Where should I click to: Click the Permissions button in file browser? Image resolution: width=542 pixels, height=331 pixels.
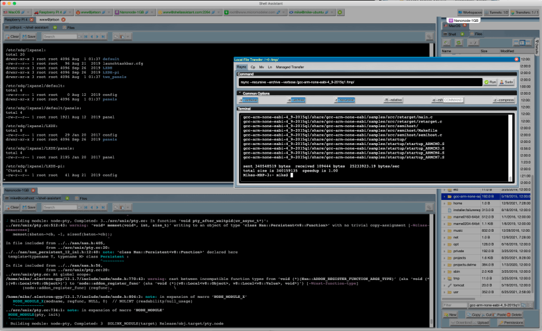pos(511,322)
